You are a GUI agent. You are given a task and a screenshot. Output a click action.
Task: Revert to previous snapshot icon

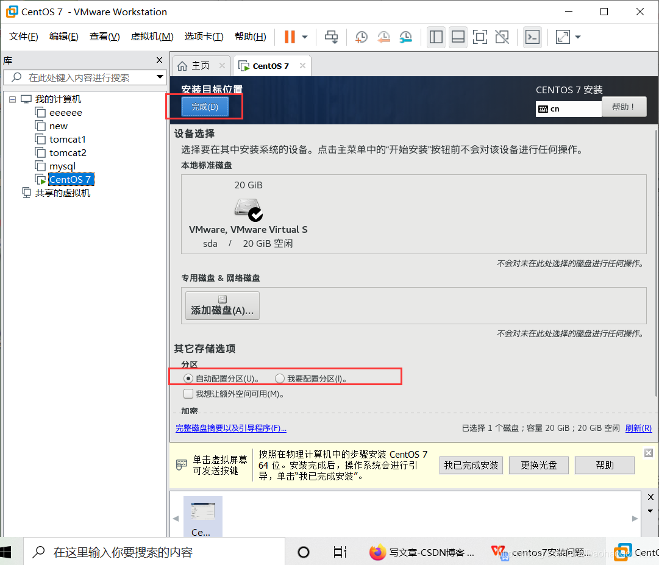(x=383, y=37)
